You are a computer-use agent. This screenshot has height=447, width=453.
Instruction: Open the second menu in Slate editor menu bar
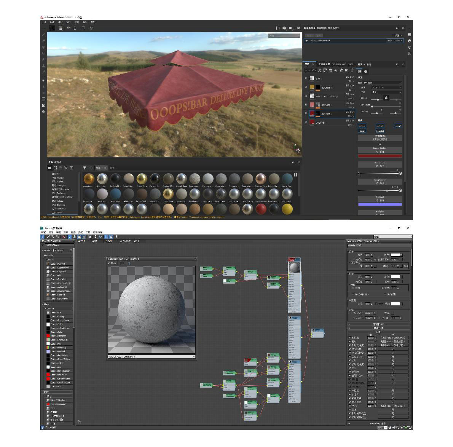pyautogui.click(x=51, y=232)
